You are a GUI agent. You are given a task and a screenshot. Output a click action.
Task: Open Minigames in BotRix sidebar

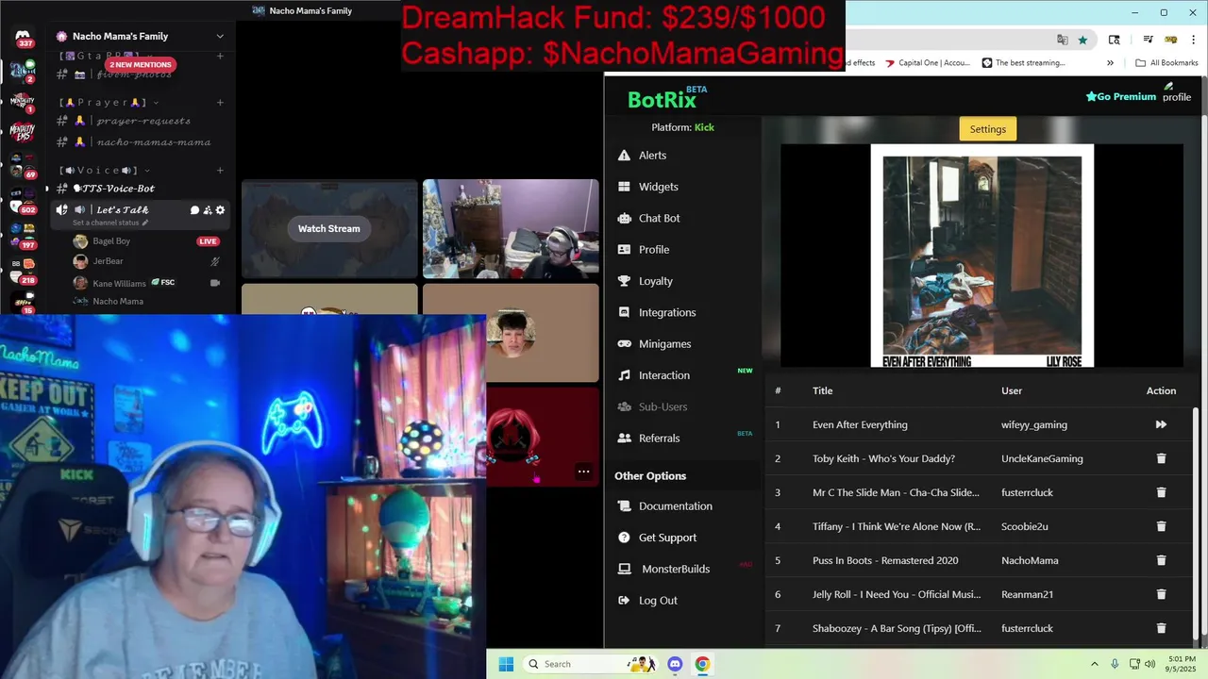click(x=655, y=344)
